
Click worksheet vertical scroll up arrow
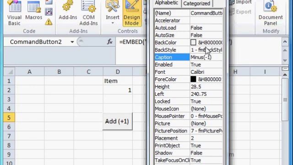(285, 75)
